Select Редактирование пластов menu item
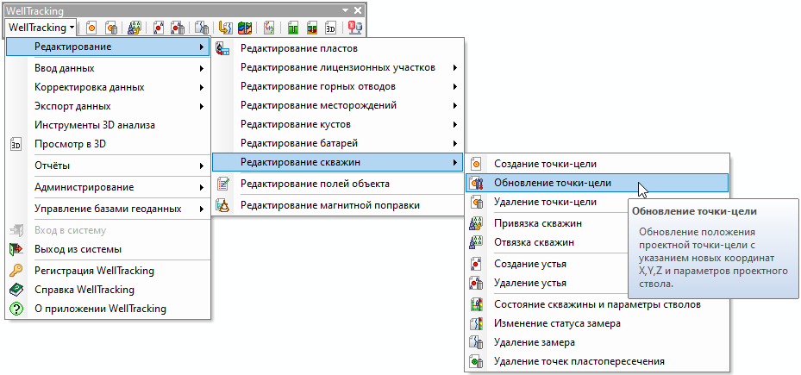Viewport: 801px width, 375px height. point(298,49)
